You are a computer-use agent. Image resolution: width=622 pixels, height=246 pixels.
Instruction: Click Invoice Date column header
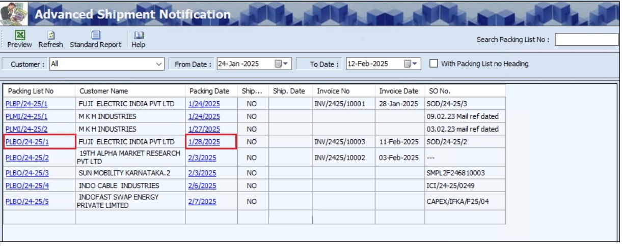pyautogui.click(x=399, y=91)
